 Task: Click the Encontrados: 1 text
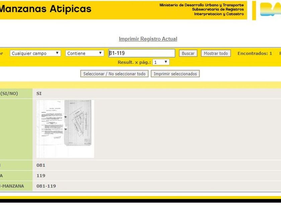tap(255, 53)
